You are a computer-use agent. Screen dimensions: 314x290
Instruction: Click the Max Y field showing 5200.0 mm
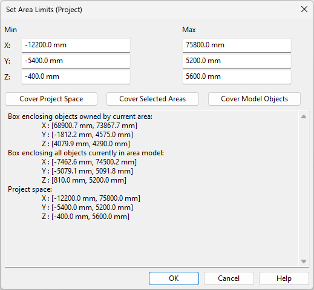[x=237, y=61]
